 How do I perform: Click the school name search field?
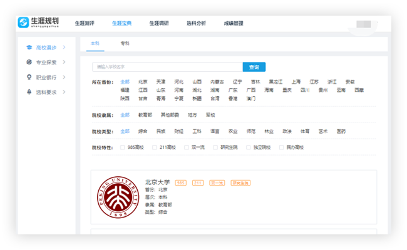[167, 67]
